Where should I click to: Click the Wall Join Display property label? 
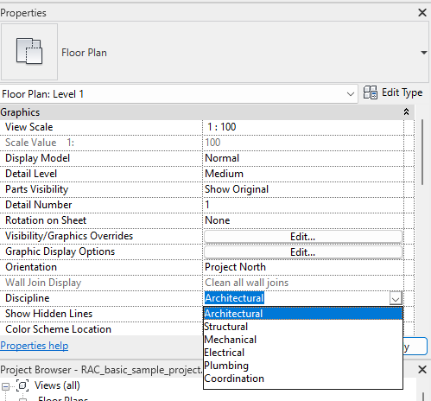point(43,283)
